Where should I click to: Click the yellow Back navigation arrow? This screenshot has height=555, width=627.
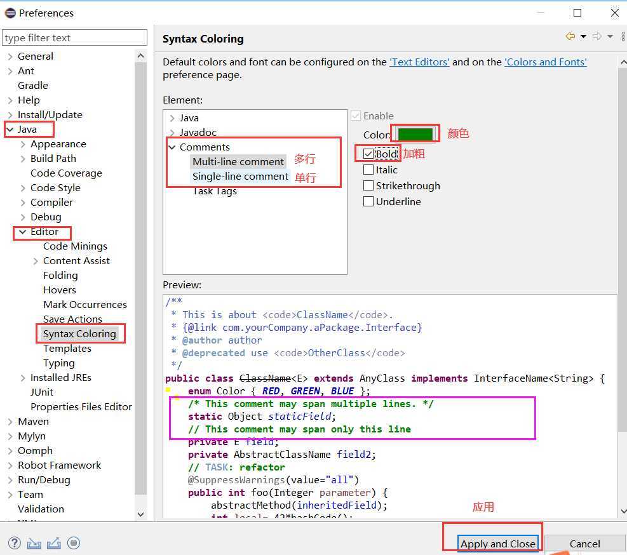(570, 36)
